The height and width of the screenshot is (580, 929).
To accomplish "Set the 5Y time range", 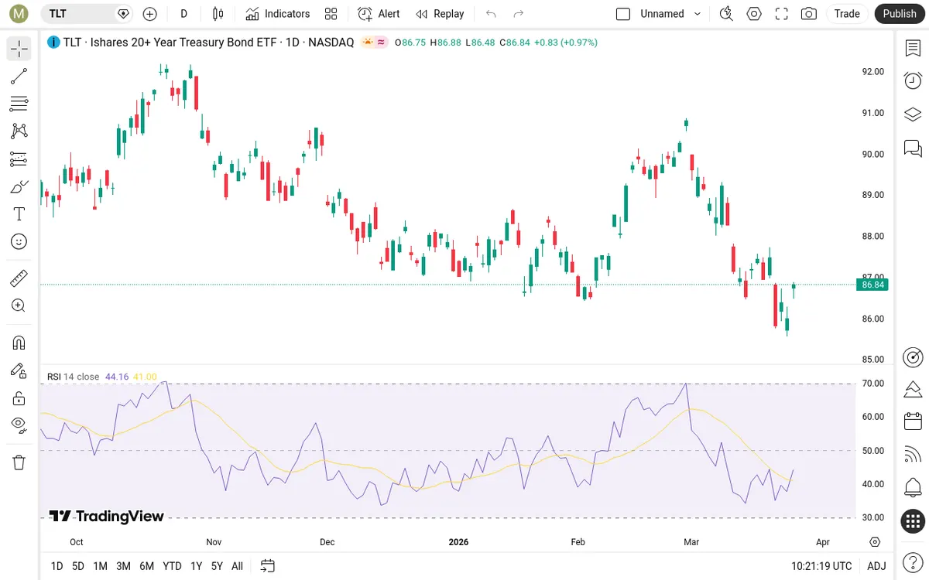I will pos(217,566).
